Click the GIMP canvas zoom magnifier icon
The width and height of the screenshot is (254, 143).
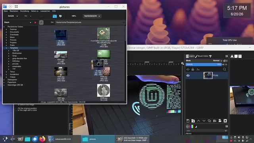pyautogui.click(x=183, y=64)
